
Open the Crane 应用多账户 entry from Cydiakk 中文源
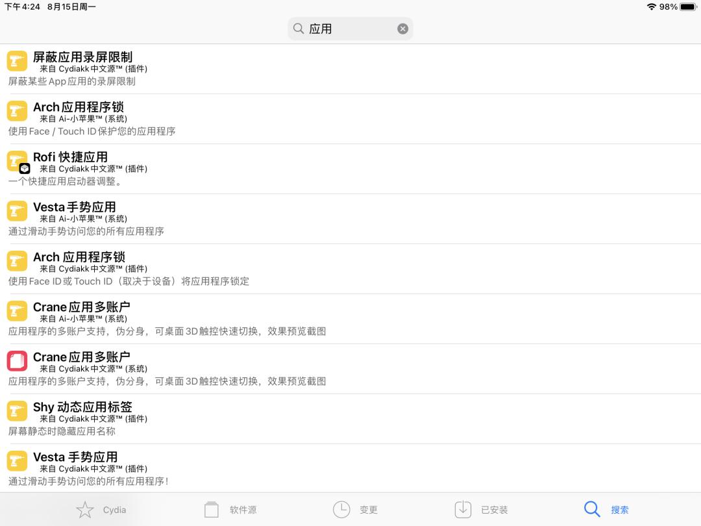pos(260,368)
